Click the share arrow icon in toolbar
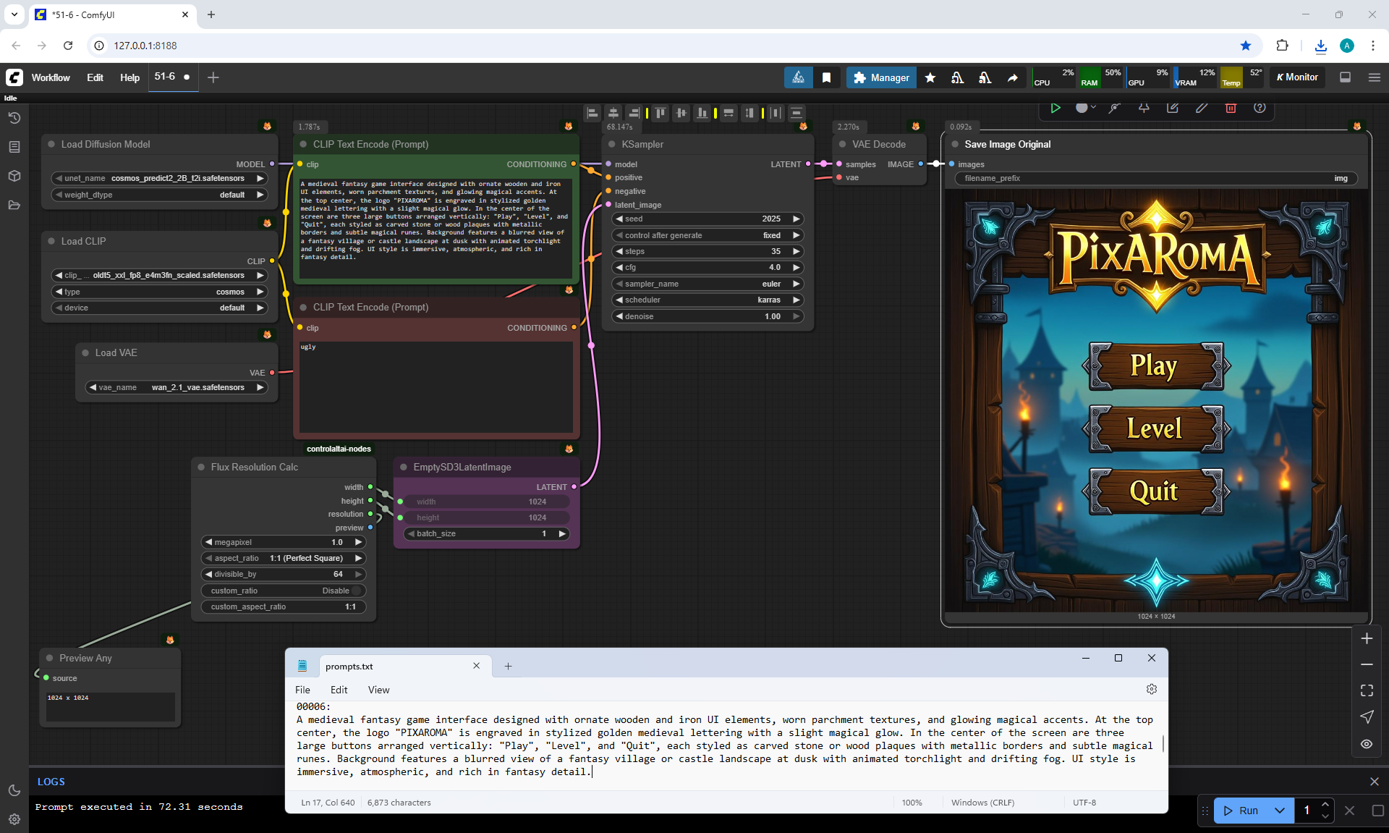The width and height of the screenshot is (1389, 833). pos(1012,77)
